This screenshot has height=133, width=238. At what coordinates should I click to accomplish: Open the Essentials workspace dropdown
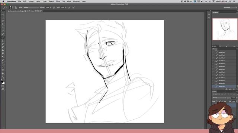[x=230, y=7]
